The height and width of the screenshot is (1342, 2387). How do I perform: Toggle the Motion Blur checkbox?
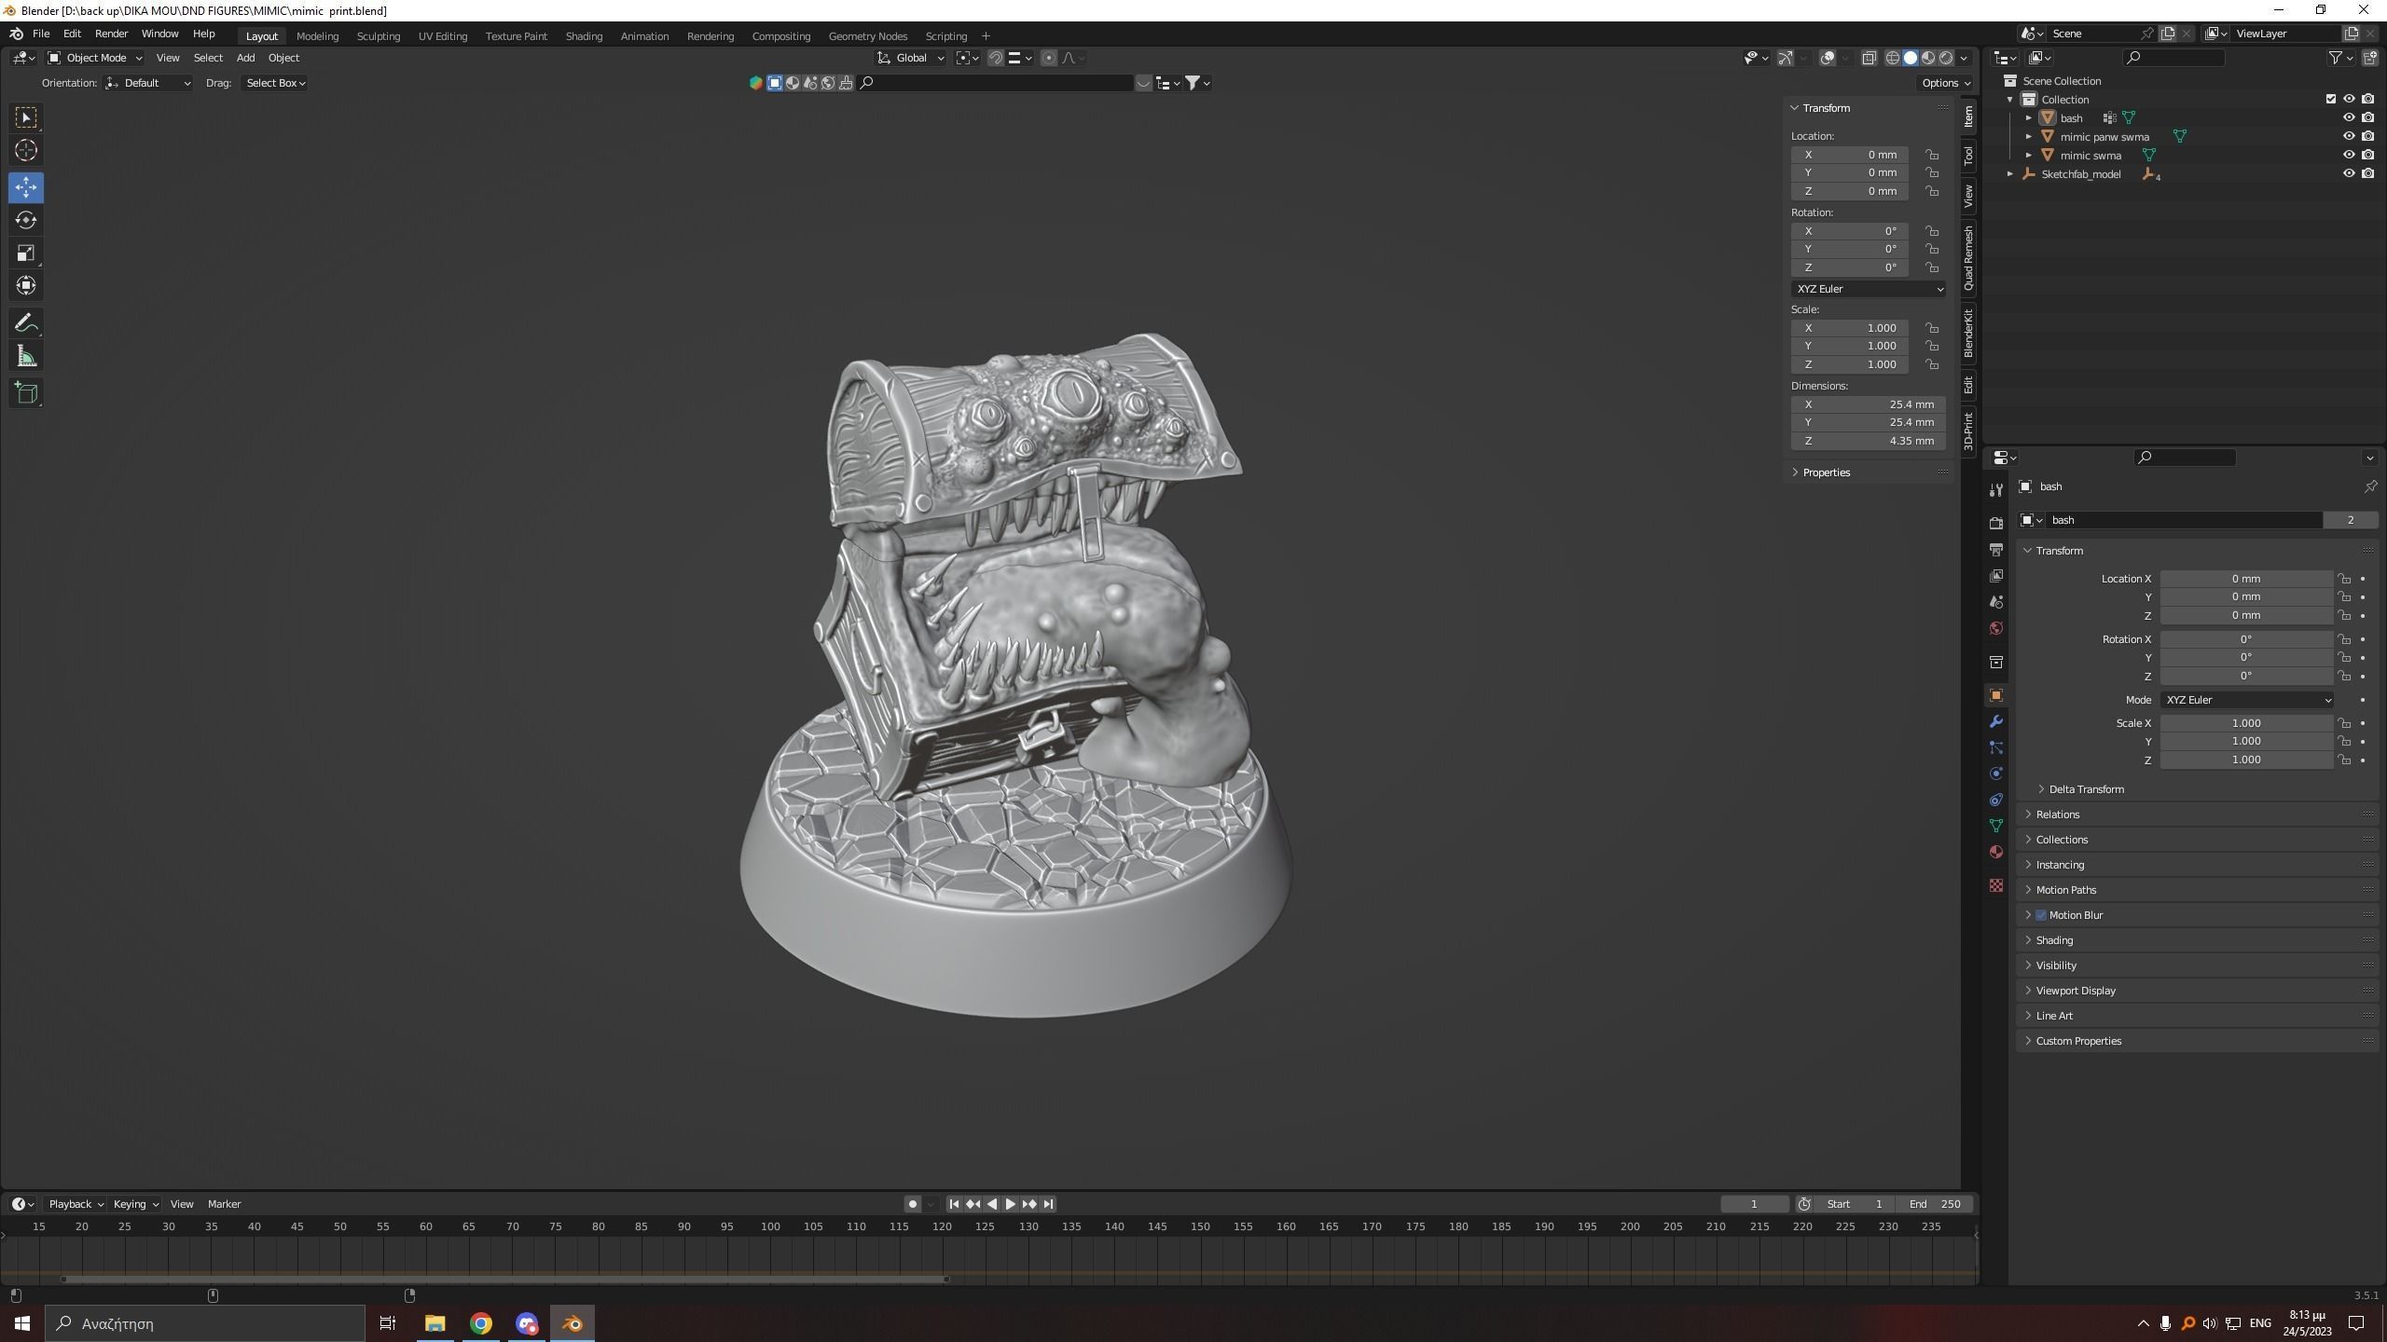click(2041, 915)
